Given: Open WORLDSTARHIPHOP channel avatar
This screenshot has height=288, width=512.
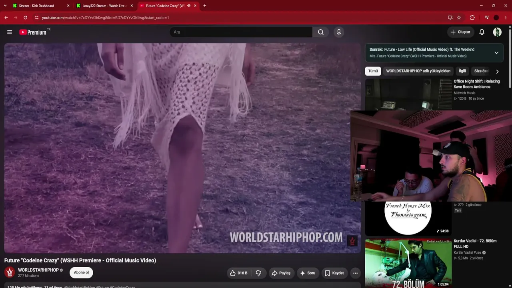Looking at the screenshot, I should [x=10, y=272].
